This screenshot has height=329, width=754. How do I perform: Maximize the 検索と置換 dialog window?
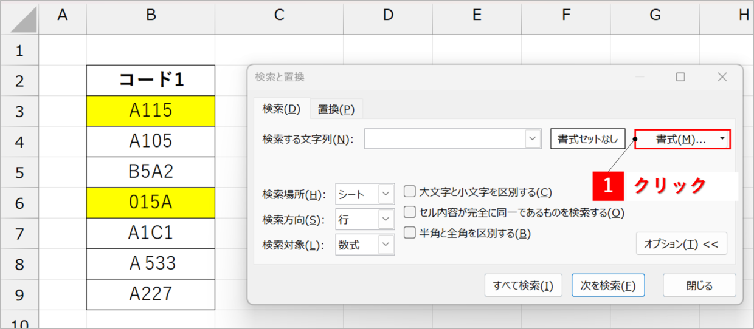tap(680, 77)
